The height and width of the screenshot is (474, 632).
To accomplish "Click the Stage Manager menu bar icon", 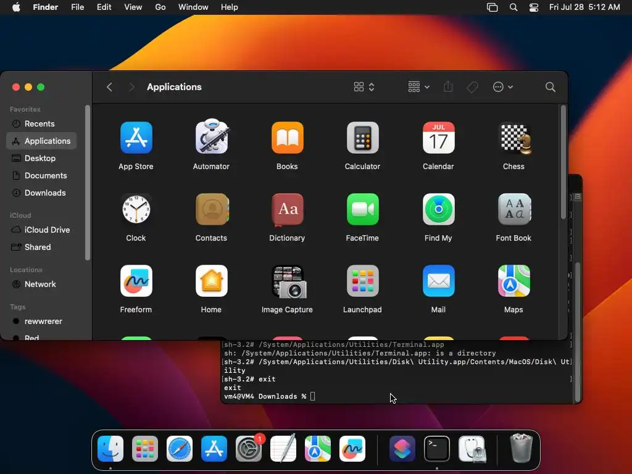I will coord(492,7).
